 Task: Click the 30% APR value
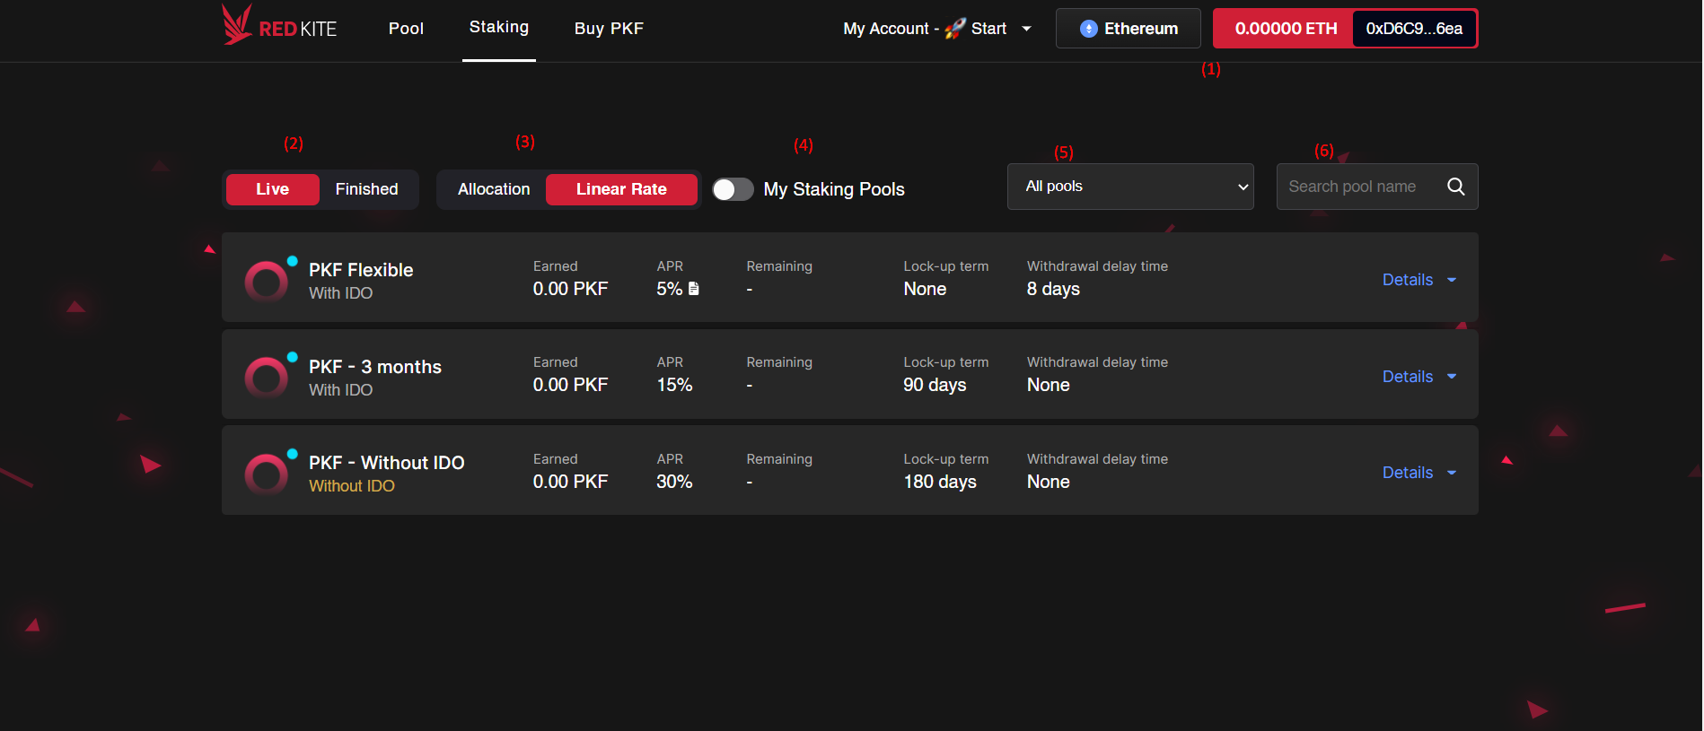[x=674, y=482]
